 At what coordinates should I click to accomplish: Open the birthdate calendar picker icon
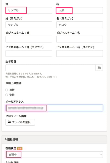tap(99, 68)
